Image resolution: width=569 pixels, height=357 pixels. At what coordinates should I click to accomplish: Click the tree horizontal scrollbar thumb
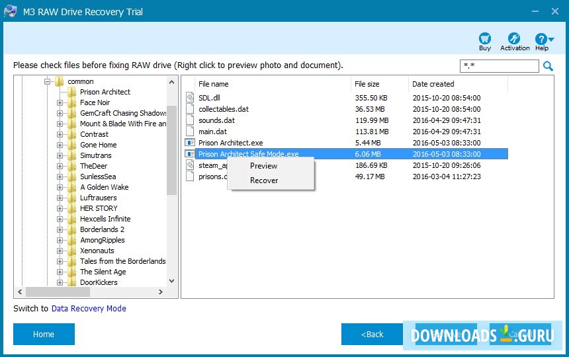point(57,292)
